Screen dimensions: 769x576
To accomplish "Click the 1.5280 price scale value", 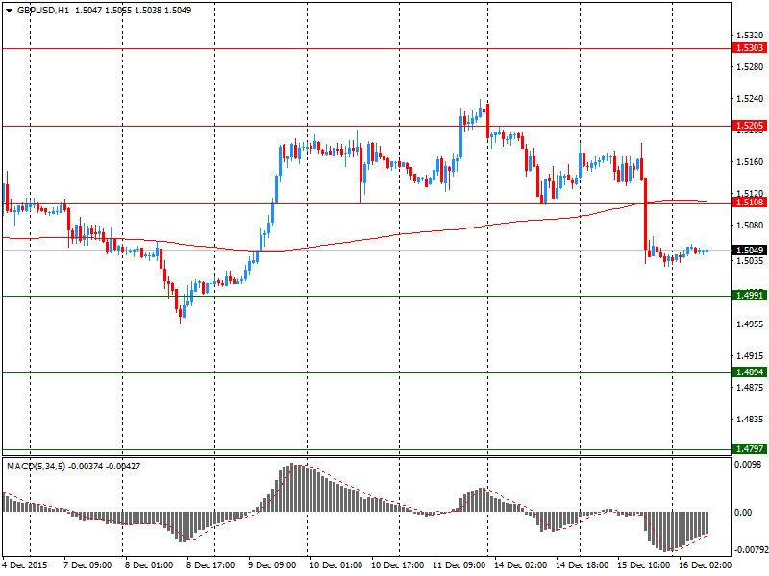I will tap(750, 66).
